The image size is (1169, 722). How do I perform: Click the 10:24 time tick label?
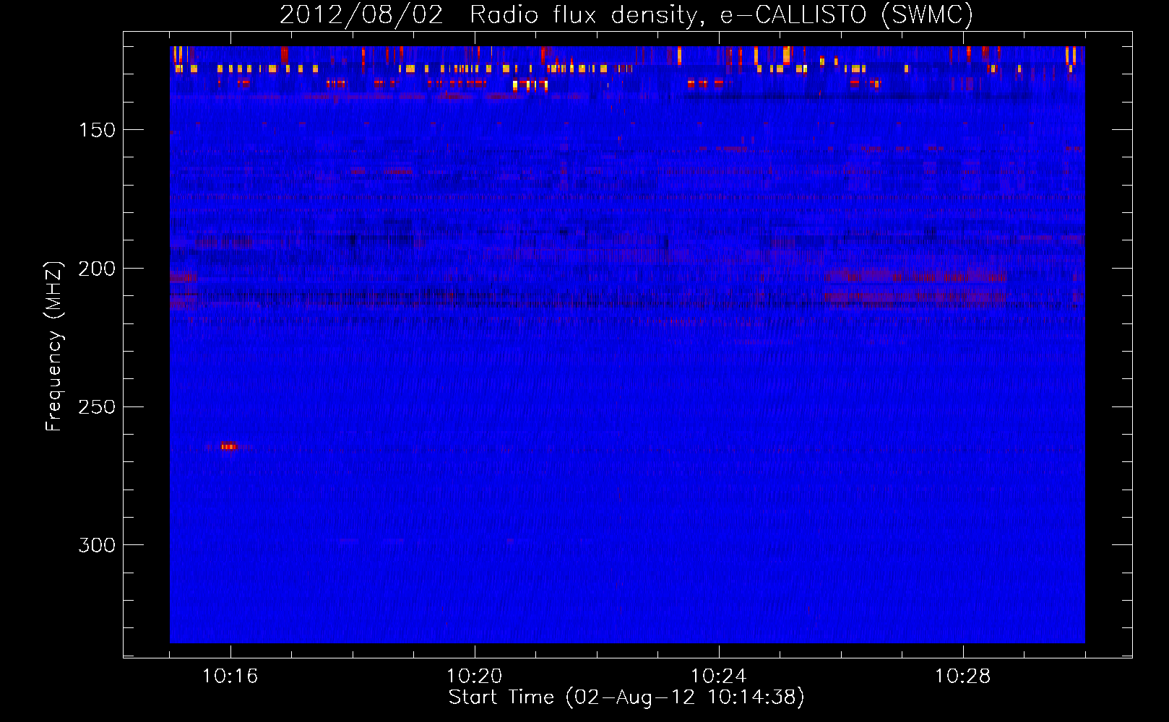719,677
